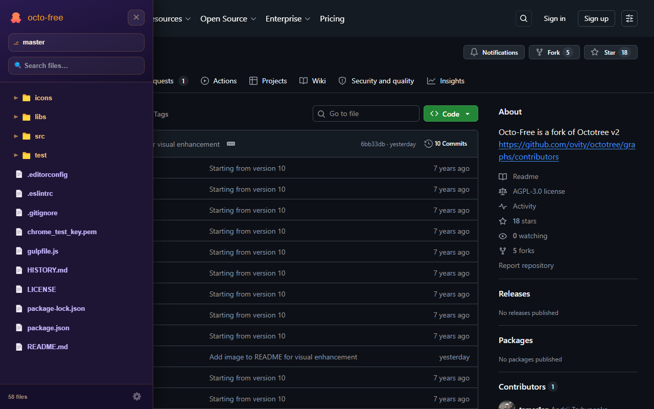Click the GitHub search magnifier icon
Viewport: 654px width, 409px height.
pos(524,18)
